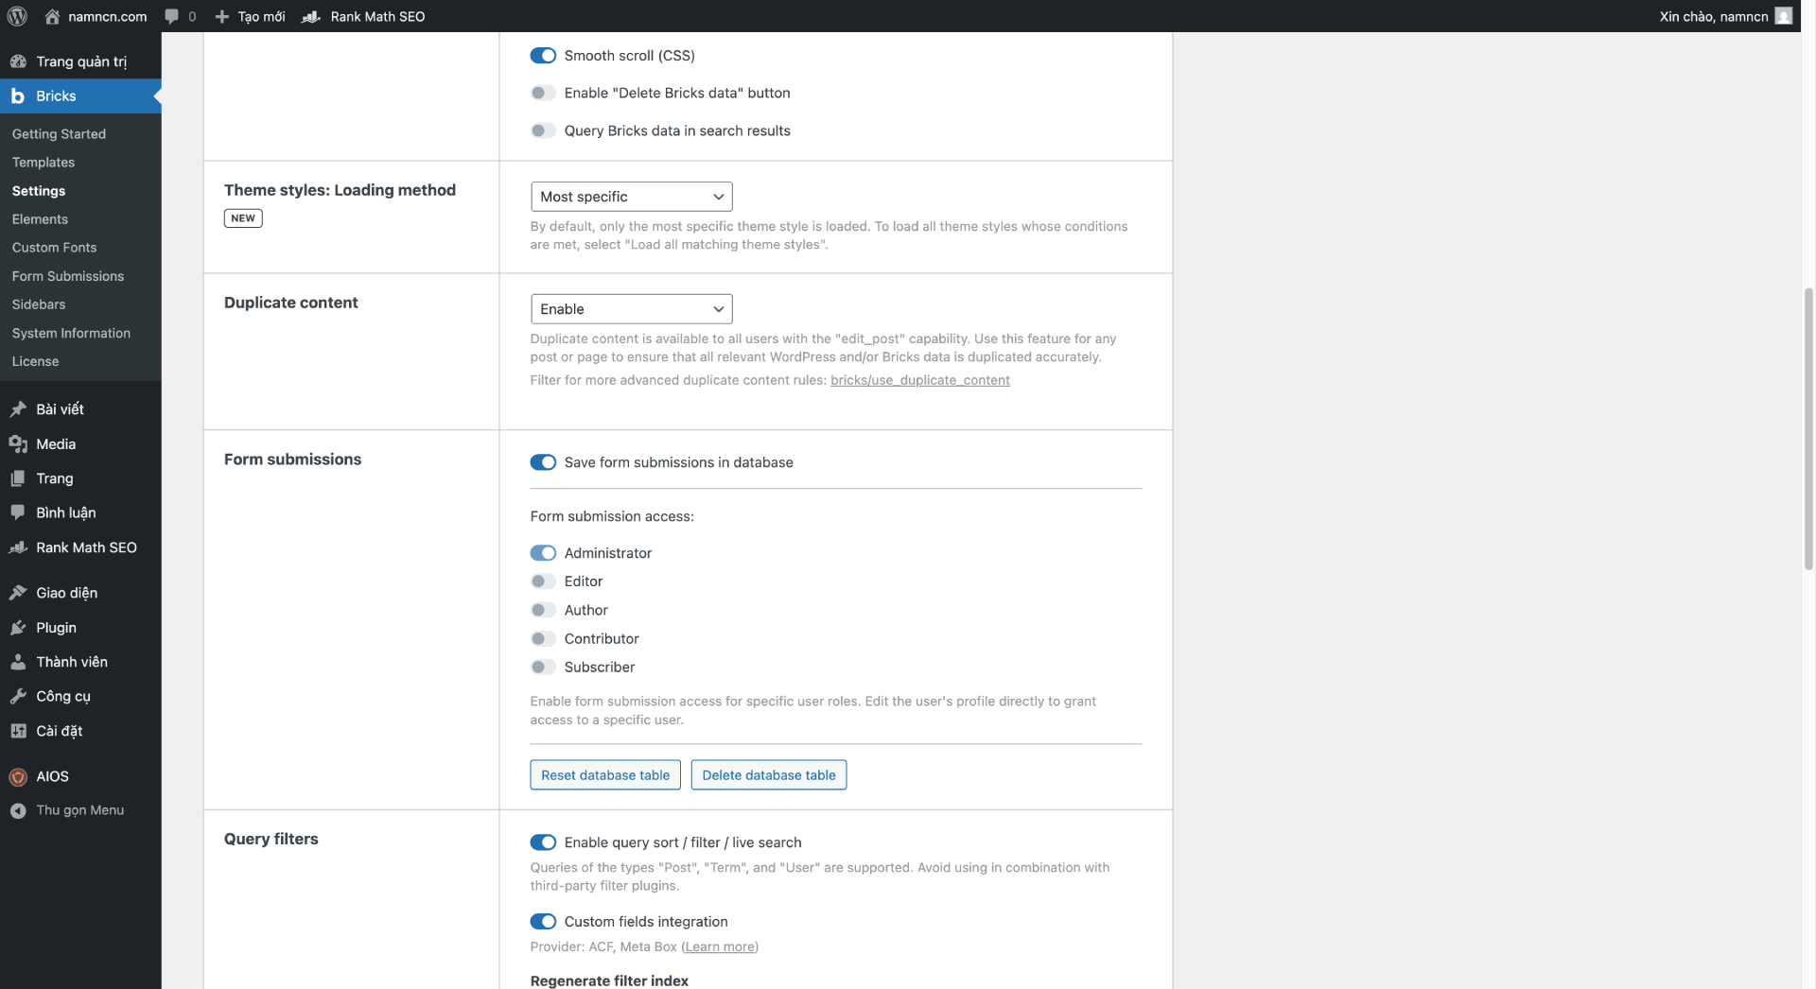This screenshot has height=989, width=1816.
Task: Enable Contributor form submission access
Action: [x=543, y=638]
